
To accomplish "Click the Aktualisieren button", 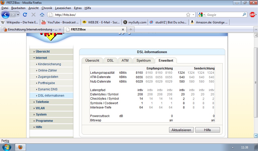I will (x=181, y=130).
